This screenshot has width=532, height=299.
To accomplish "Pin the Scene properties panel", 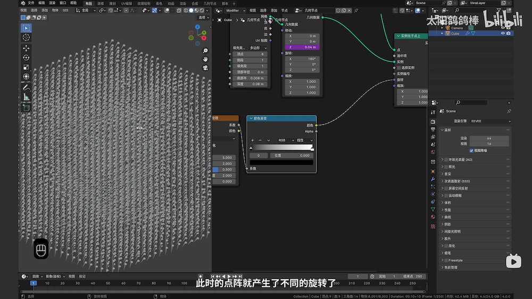I will 509,111.
